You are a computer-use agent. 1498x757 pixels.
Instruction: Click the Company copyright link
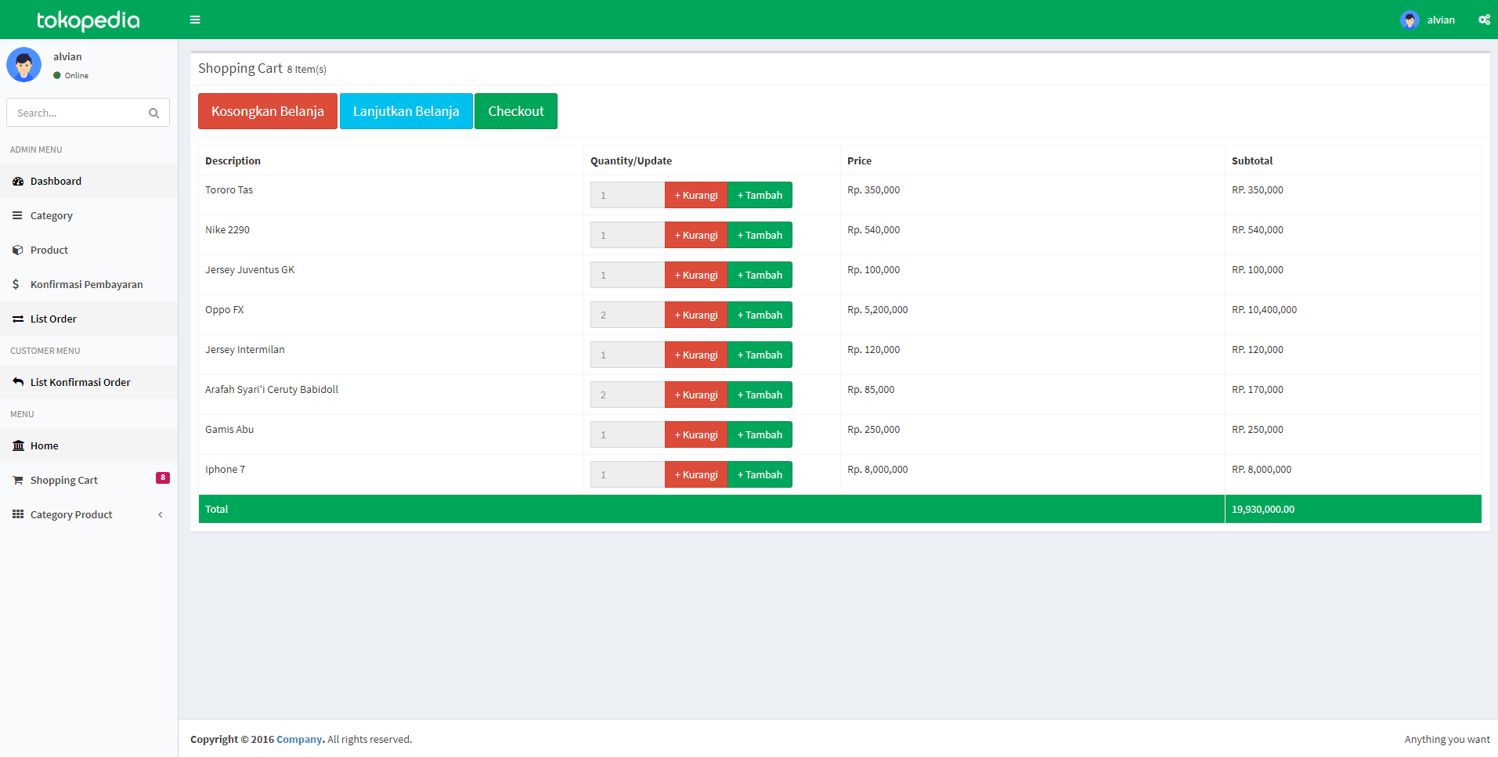pos(299,739)
